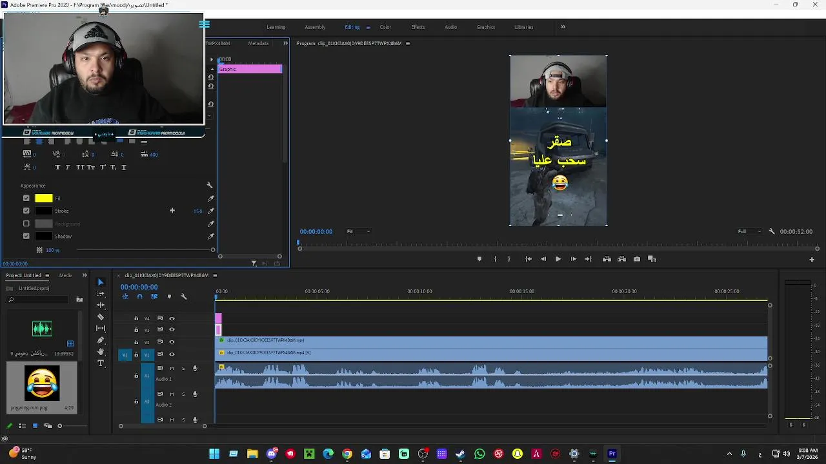Open the Metadata panel tab
826x464 pixels.
(258, 43)
